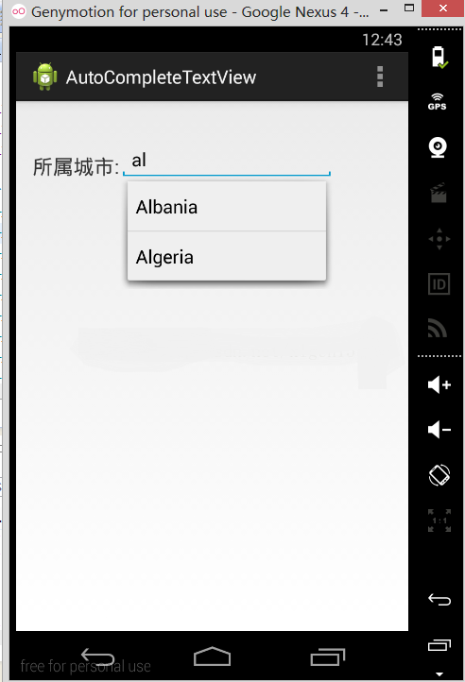Viewport: 465px width, 682px height.
Task: Rotate the virtual device screen
Action: pyautogui.click(x=439, y=475)
